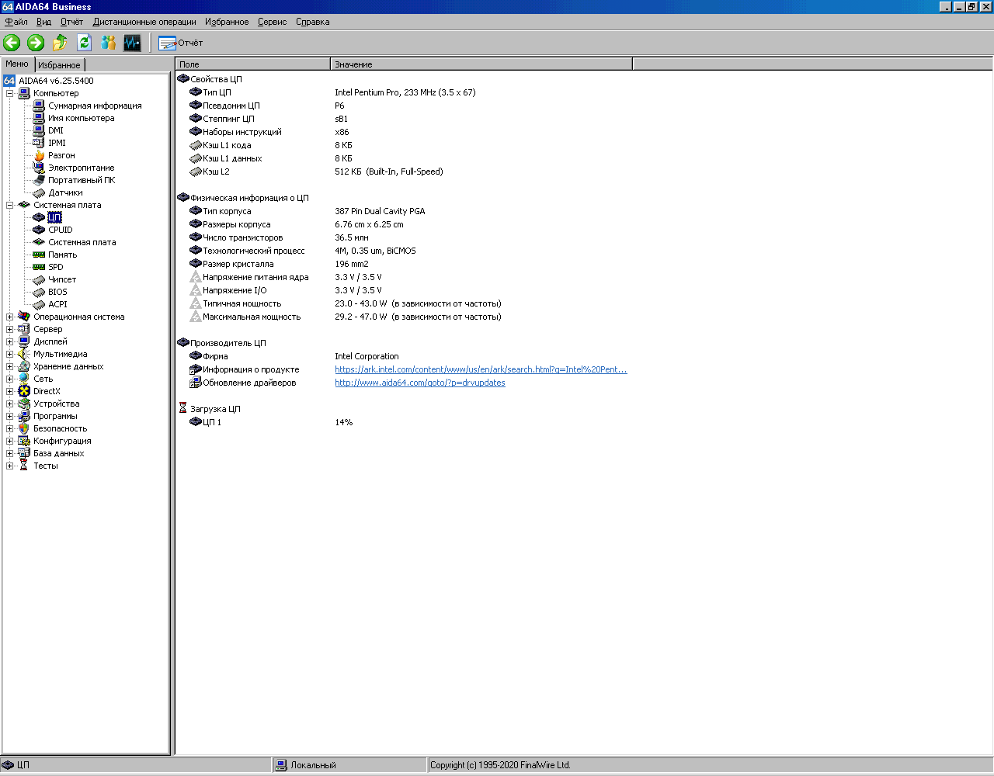Open Имя компьютера tree node
Image resolution: width=994 pixels, height=776 pixels.
(82, 118)
